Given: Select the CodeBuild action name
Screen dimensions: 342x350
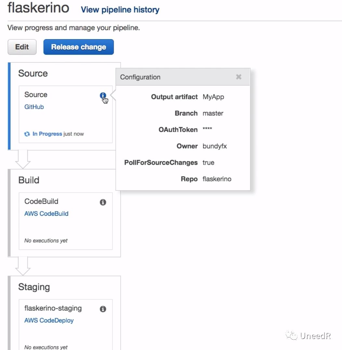Looking at the screenshot, I should coord(41,201).
